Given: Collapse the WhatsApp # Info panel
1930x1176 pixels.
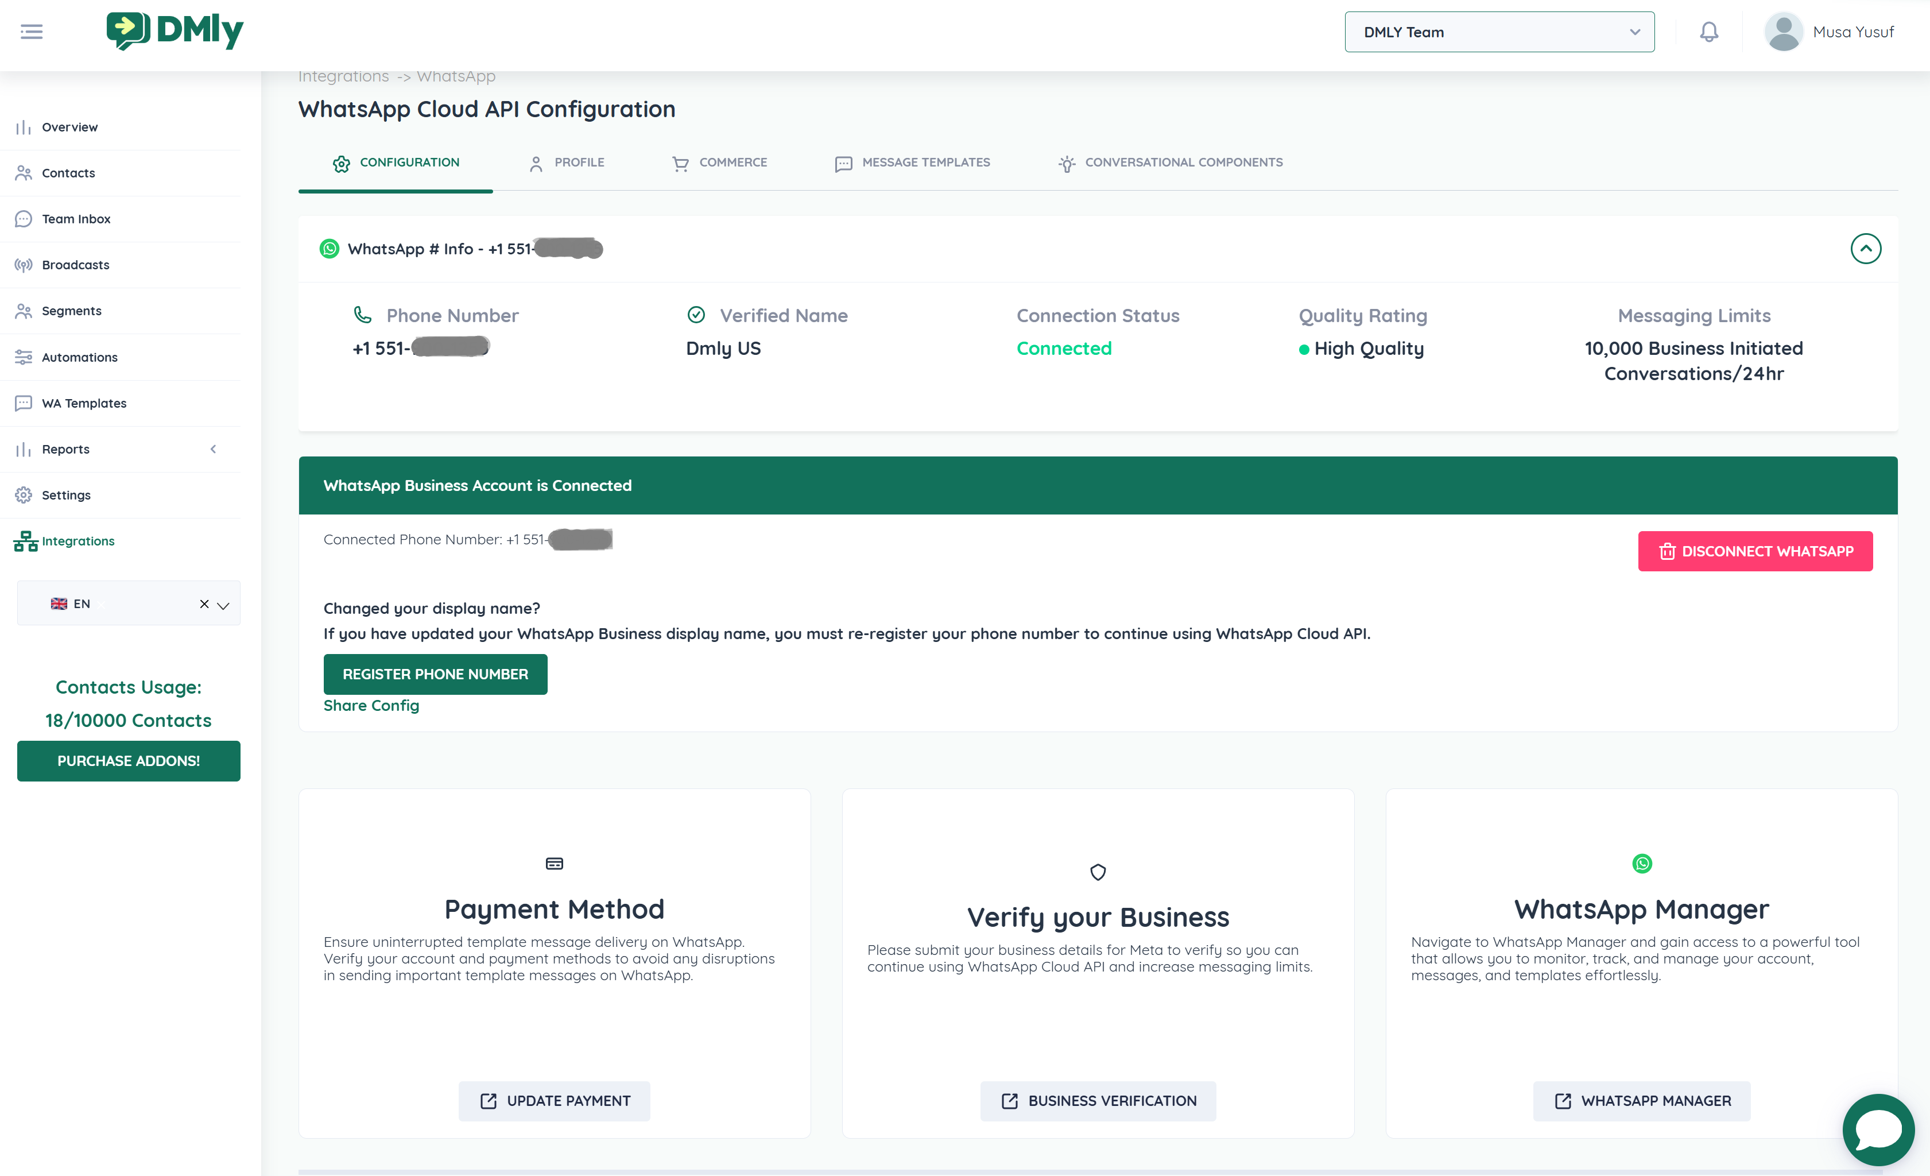Looking at the screenshot, I should 1865,249.
